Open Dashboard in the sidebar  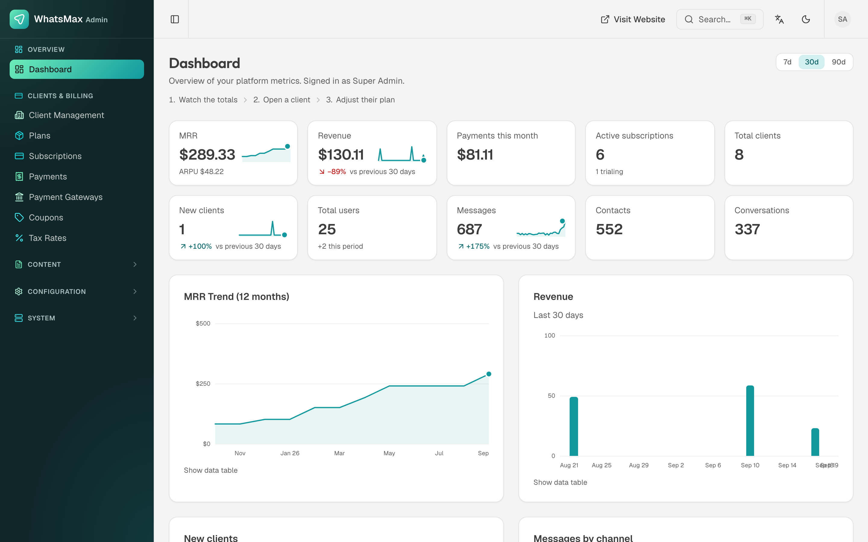pos(77,69)
